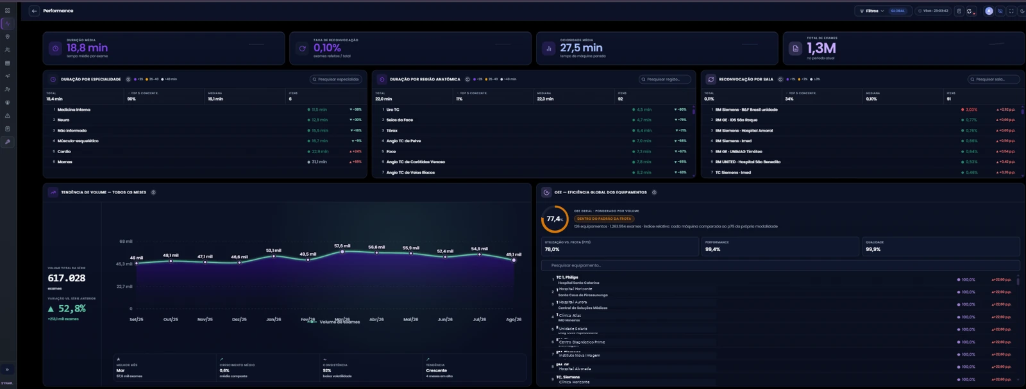1026x389 pixels.
Task: Select the Uro TC region row
Action: [532, 110]
